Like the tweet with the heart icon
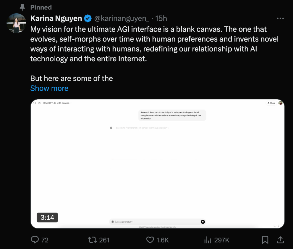This screenshot has width=293, height=249. point(150,240)
